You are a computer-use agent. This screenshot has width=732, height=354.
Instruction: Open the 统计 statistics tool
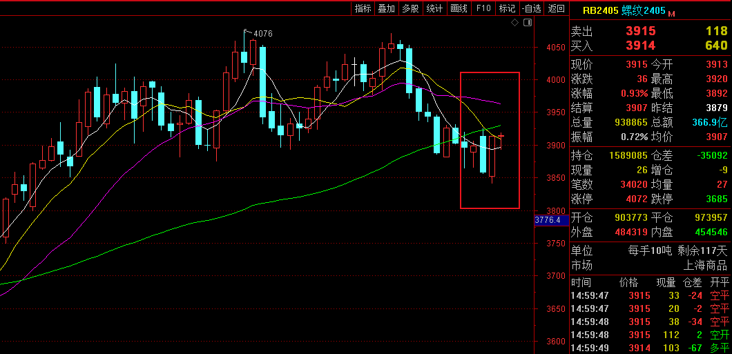pos(434,8)
